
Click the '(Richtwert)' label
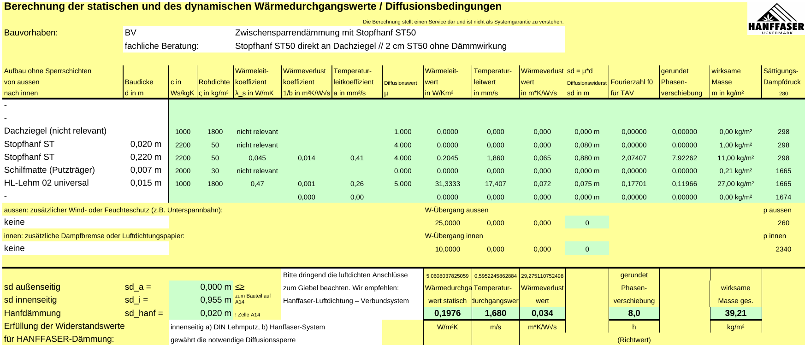[634, 340]
